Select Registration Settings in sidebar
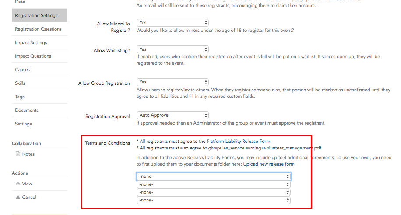This screenshot has width=401, height=215. click(40, 15)
